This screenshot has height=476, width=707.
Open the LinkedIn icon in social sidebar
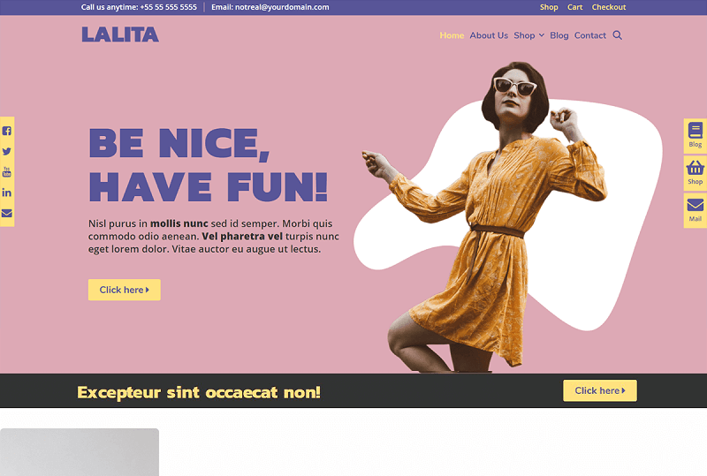[x=7, y=193]
